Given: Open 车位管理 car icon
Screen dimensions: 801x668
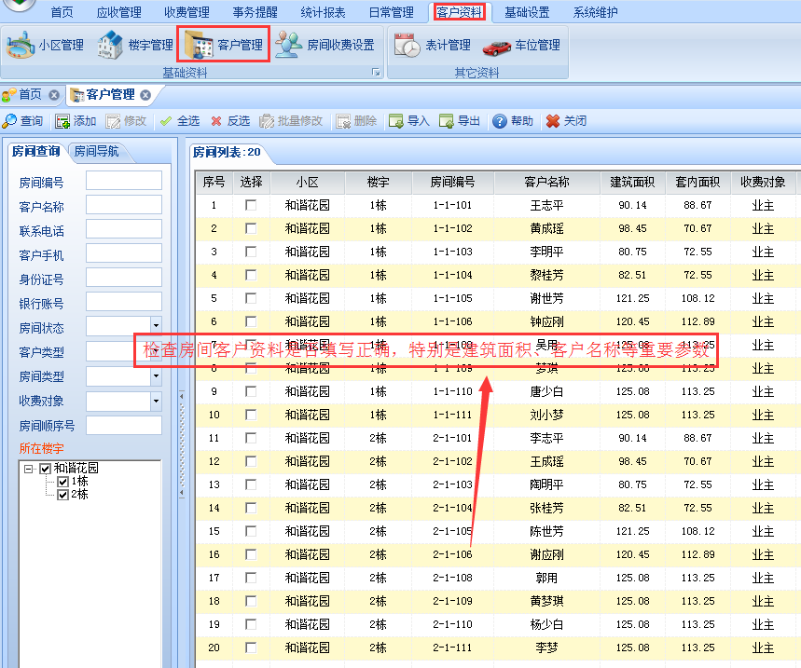Looking at the screenshot, I should pos(496,48).
